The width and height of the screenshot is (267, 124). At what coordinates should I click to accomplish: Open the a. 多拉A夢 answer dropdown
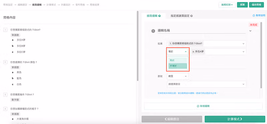click(x=219, y=52)
